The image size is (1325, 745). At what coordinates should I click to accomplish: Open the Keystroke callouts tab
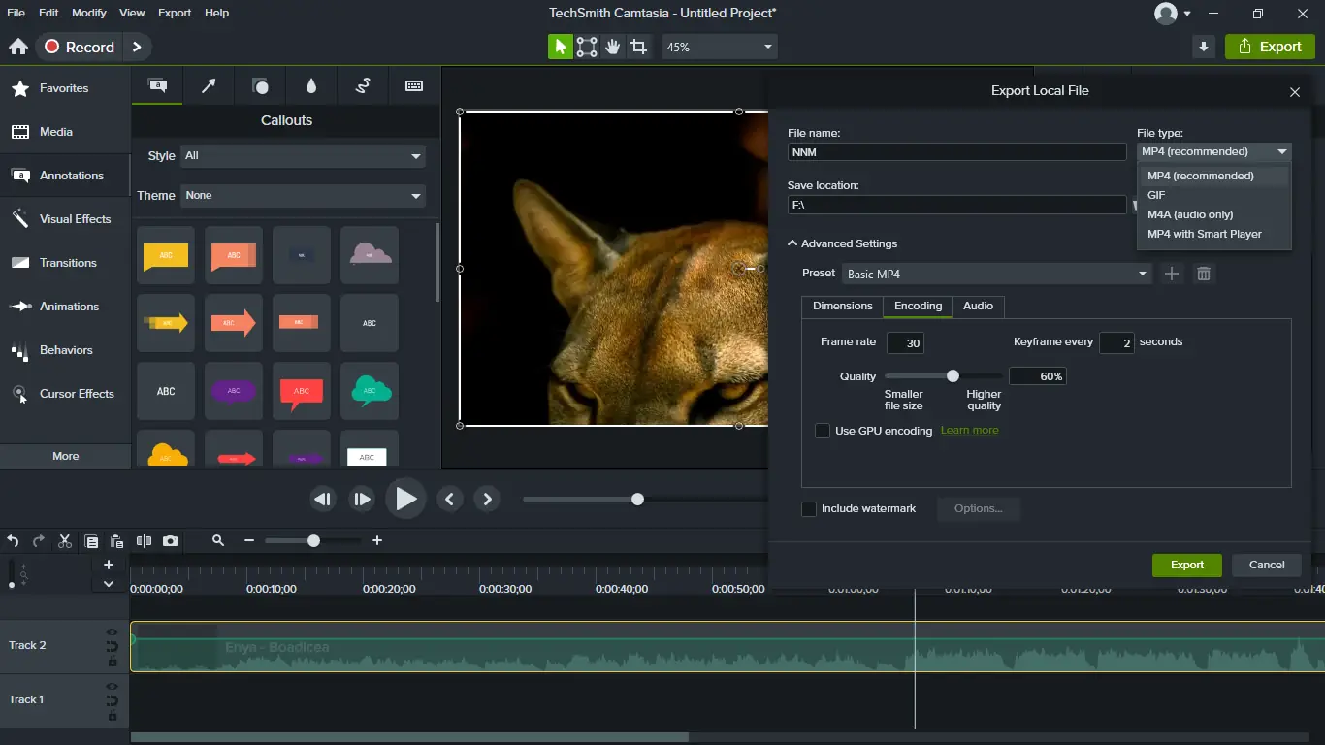pyautogui.click(x=414, y=86)
